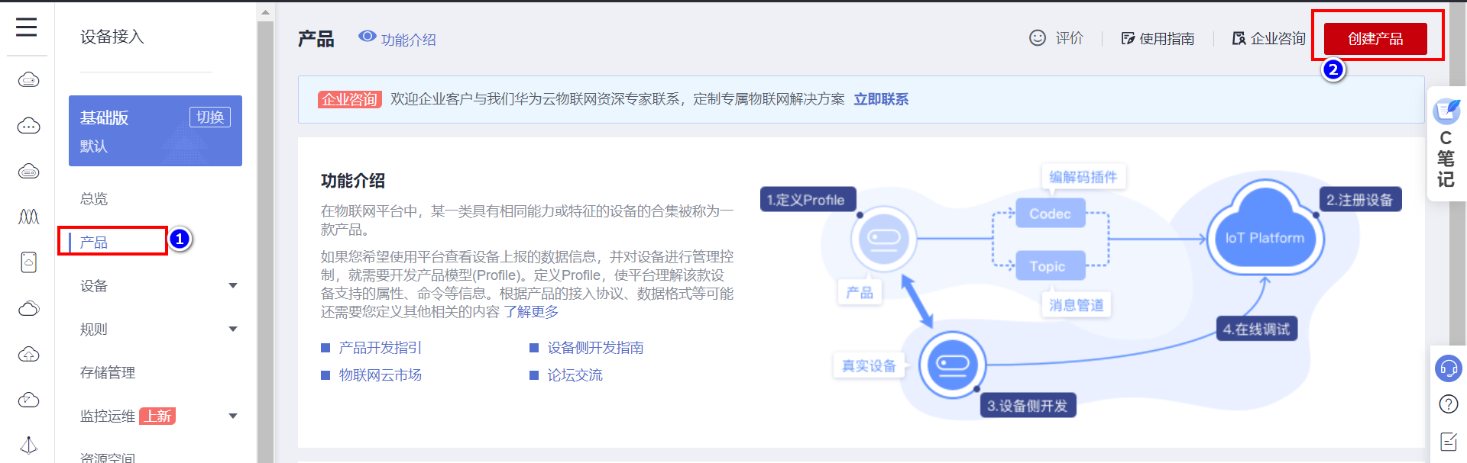Open 使用指南 in the header
The width and height of the screenshot is (1467, 463).
(1158, 39)
